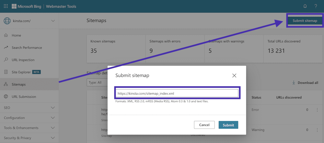Click the Download all arrow icon

coord(294,82)
